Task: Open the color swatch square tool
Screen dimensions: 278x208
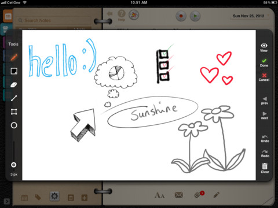Action: pos(14,71)
